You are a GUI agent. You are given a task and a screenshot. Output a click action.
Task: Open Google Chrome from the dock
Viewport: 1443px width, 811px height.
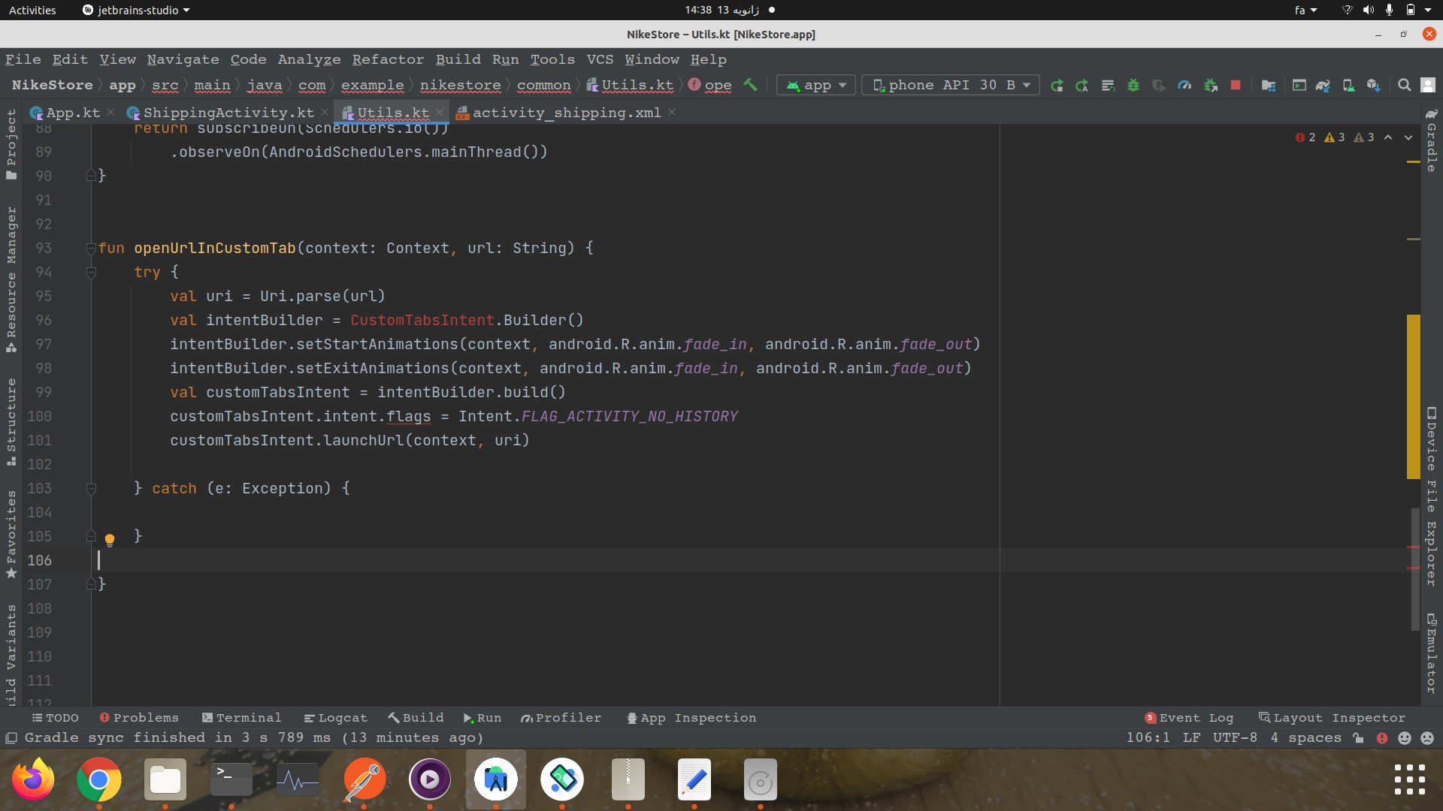(x=99, y=780)
